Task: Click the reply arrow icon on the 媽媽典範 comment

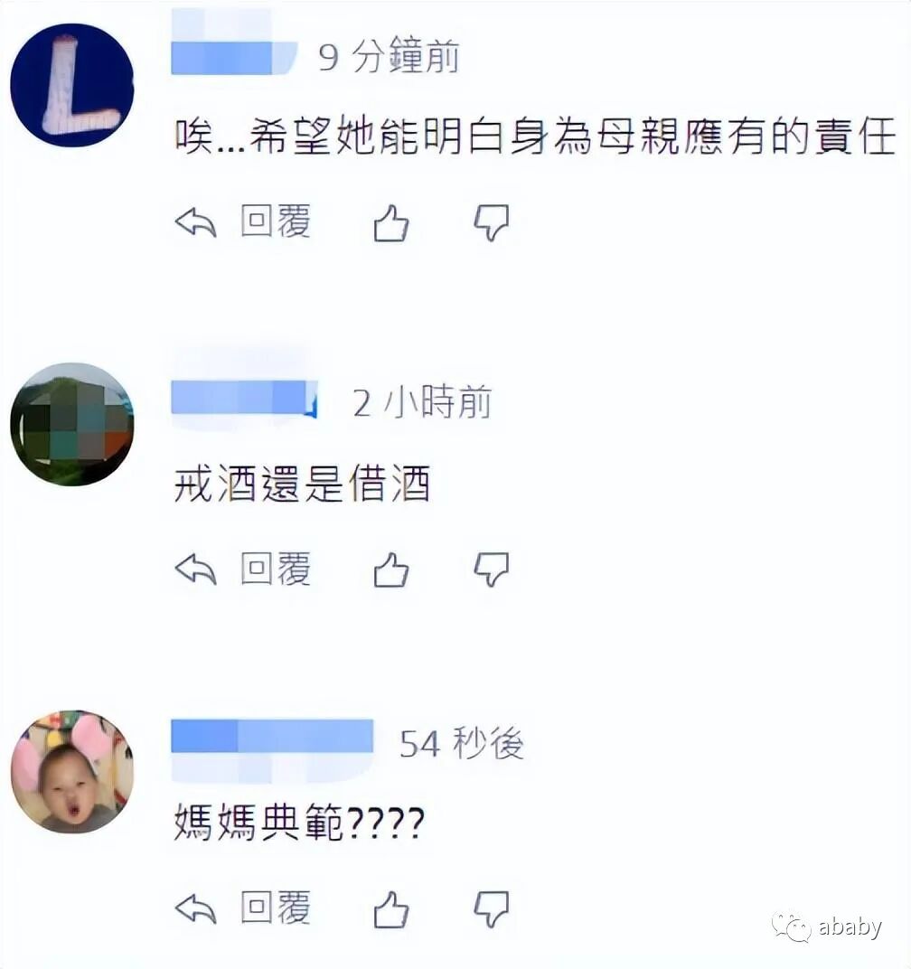Action: [196, 909]
